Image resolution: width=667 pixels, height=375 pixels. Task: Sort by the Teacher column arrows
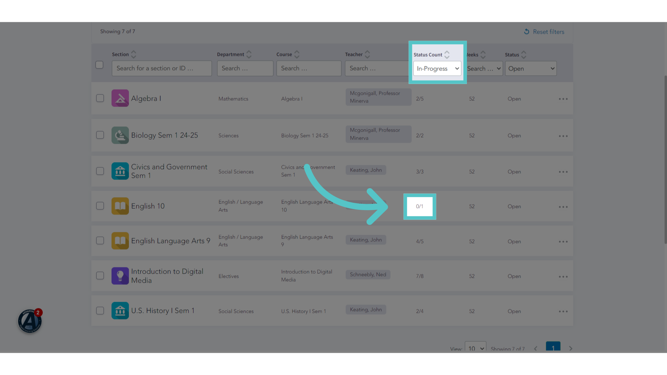[367, 55]
